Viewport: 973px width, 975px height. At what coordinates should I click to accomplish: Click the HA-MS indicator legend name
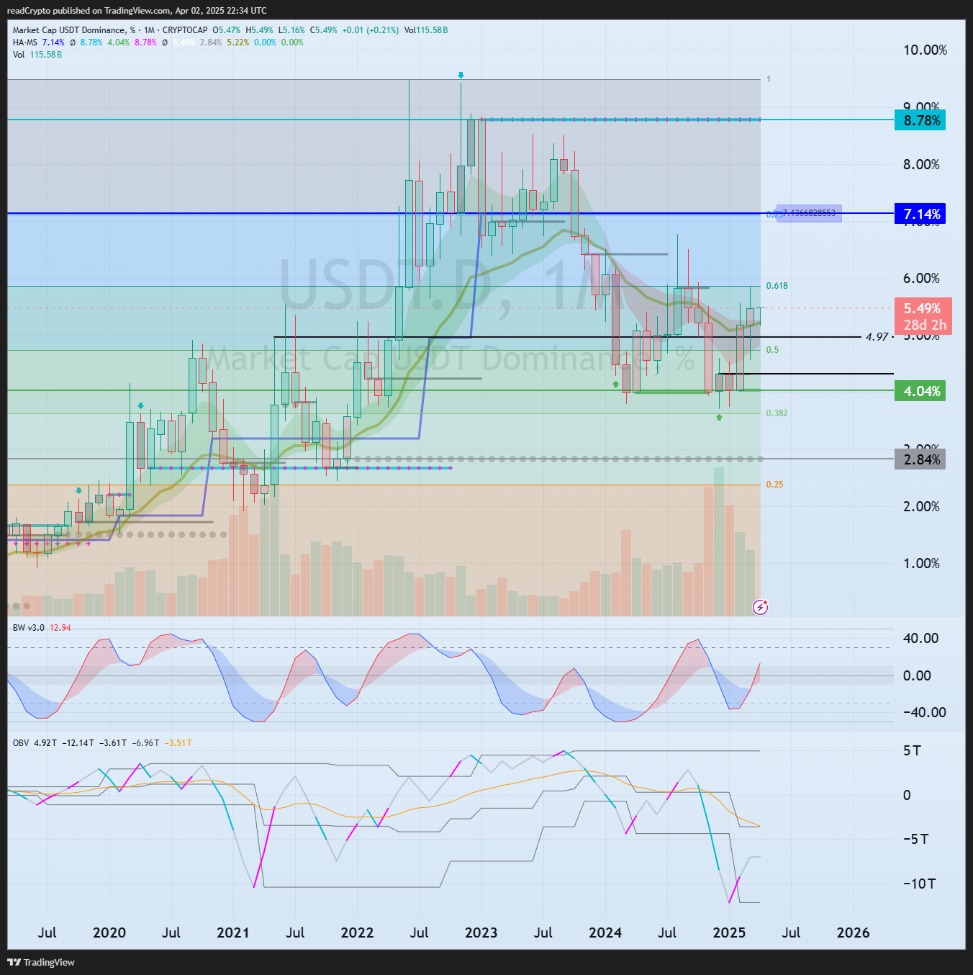pos(25,42)
